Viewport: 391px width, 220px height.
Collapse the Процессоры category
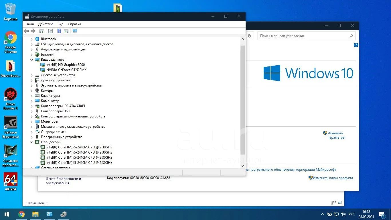[x=32, y=142]
